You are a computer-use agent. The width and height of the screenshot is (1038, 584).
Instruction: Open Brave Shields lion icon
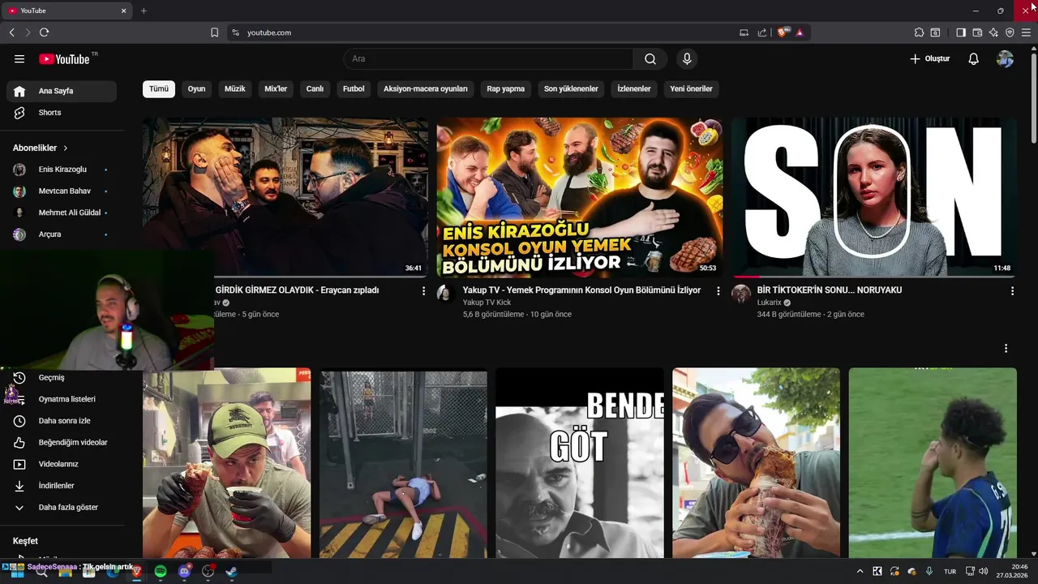click(783, 32)
